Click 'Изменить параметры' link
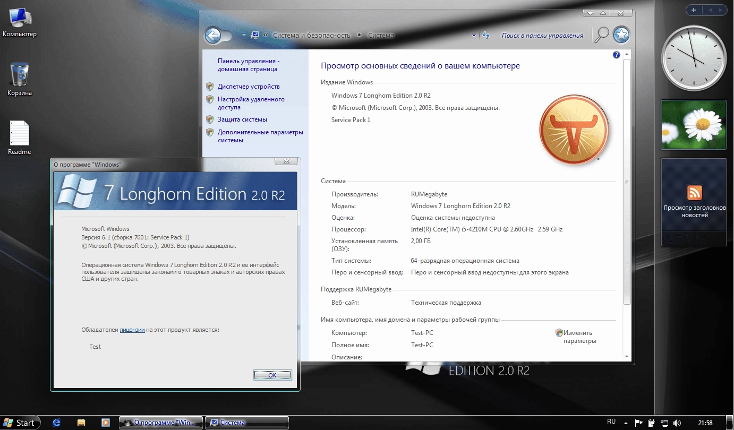 coord(580,337)
